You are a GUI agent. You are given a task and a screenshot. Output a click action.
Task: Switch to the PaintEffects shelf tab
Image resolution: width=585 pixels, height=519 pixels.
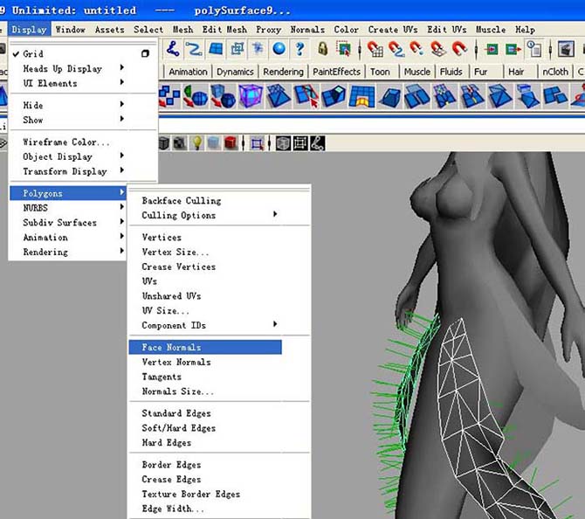tap(336, 72)
